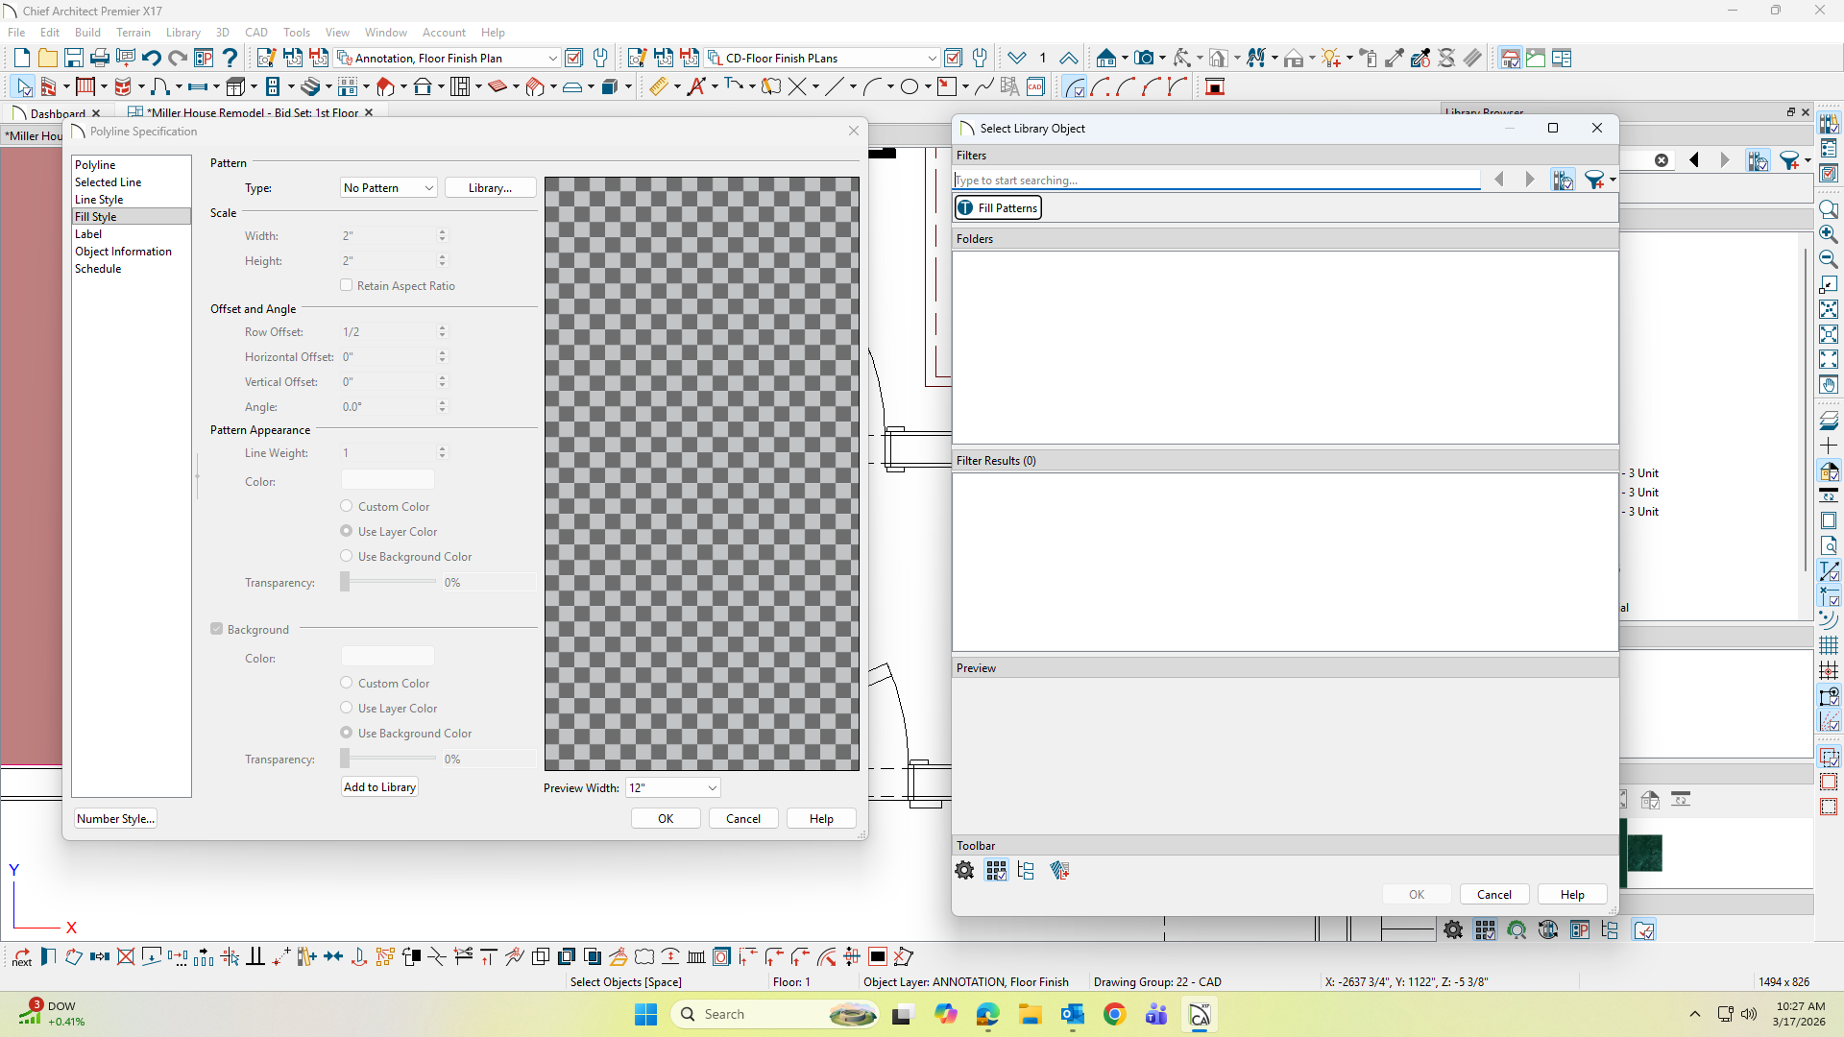The image size is (1844, 1037).
Task: Open the Terrain menu
Action: pos(133,33)
